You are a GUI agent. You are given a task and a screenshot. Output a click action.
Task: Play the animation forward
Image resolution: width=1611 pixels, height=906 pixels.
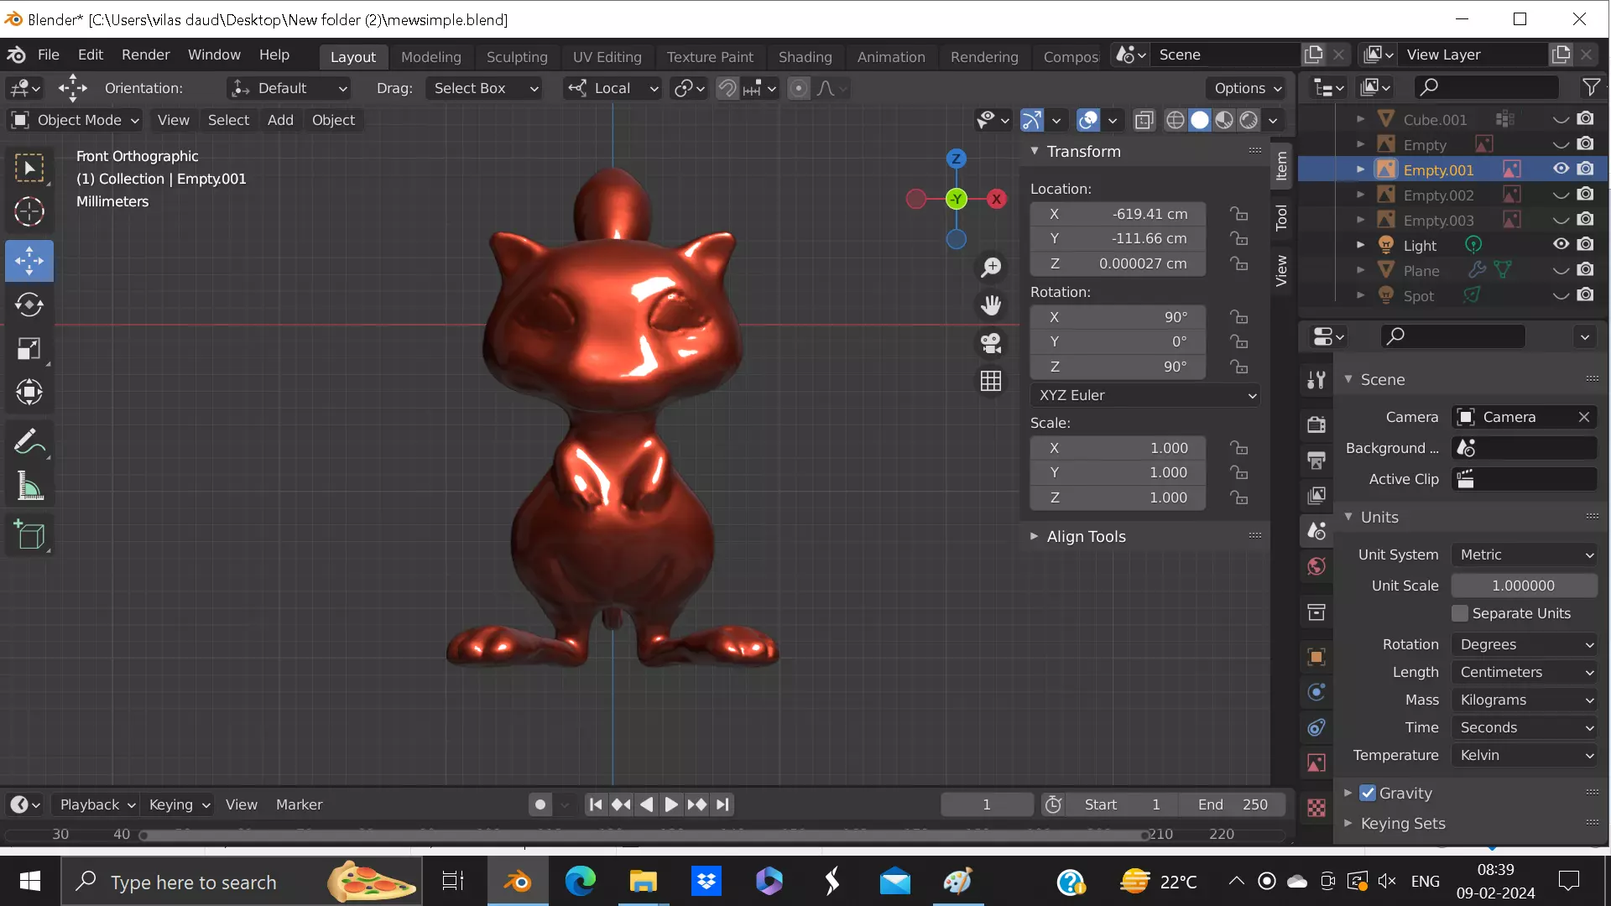[671, 804]
